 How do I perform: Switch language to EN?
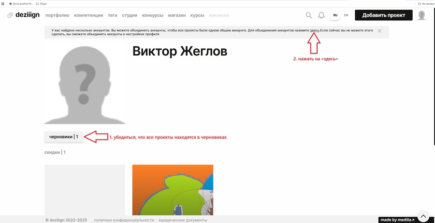point(346,15)
